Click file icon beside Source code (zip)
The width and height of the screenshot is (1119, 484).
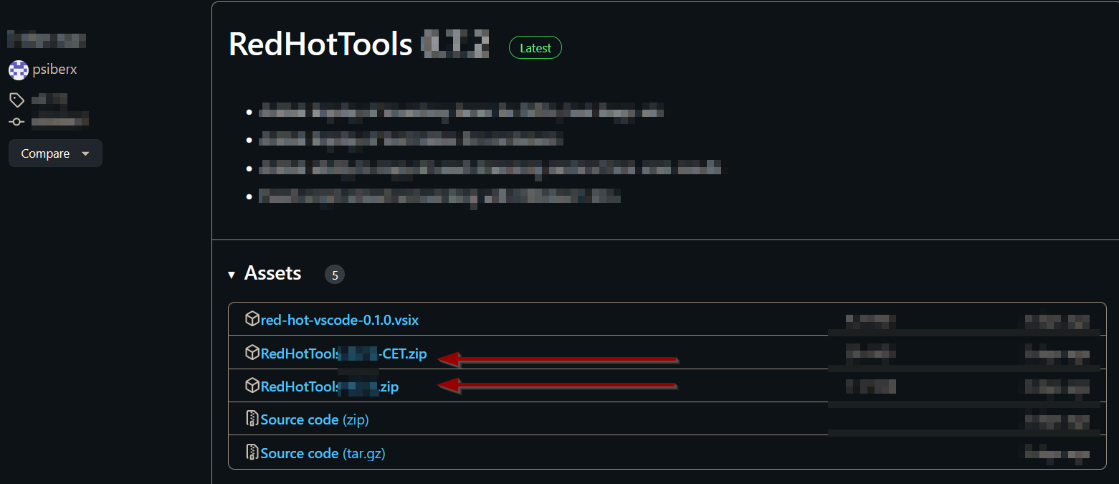(x=252, y=419)
